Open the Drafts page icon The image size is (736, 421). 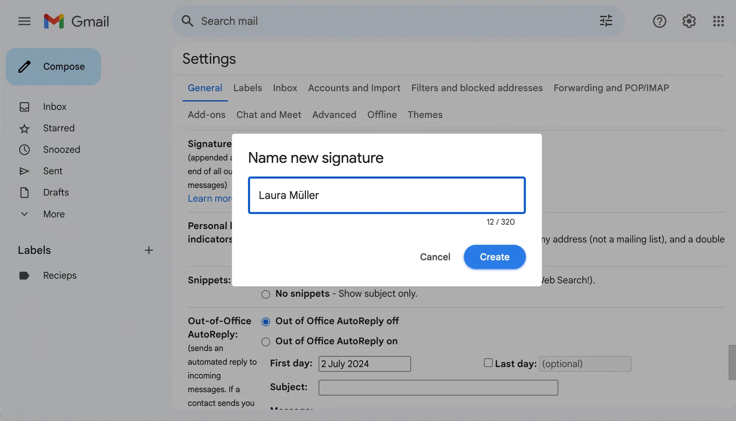coord(24,192)
